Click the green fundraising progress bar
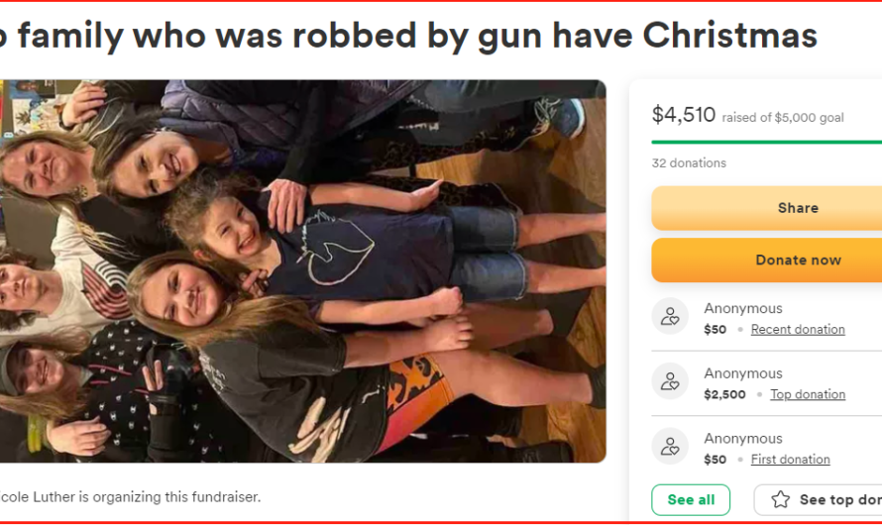This screenshot has height=525, width=882. coord(767,143)
